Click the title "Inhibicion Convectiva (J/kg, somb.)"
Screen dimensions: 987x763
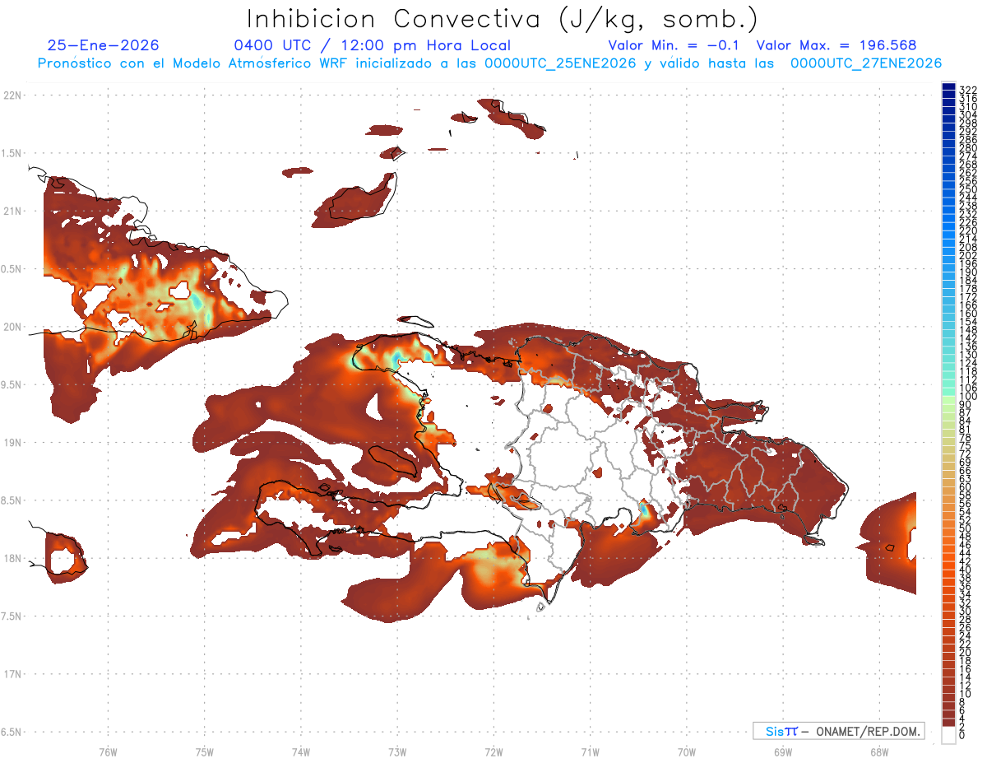coord(502,19)
